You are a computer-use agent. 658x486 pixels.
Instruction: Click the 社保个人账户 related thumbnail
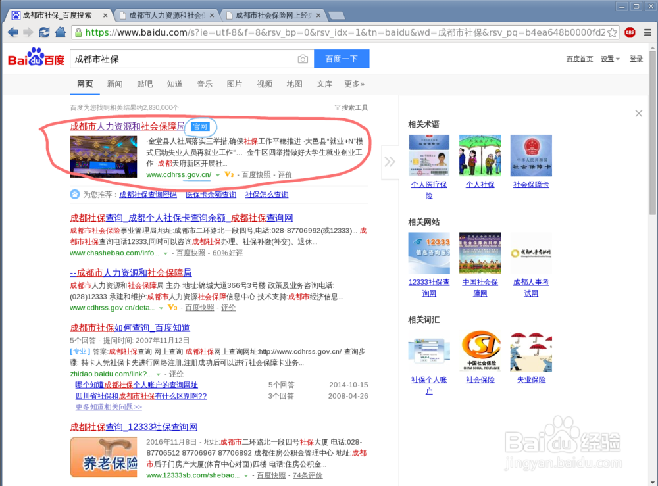(x=429, y=351)
